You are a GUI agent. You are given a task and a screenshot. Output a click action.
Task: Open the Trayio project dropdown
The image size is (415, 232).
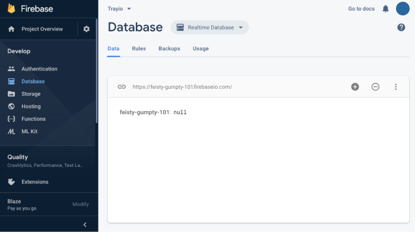119,9
